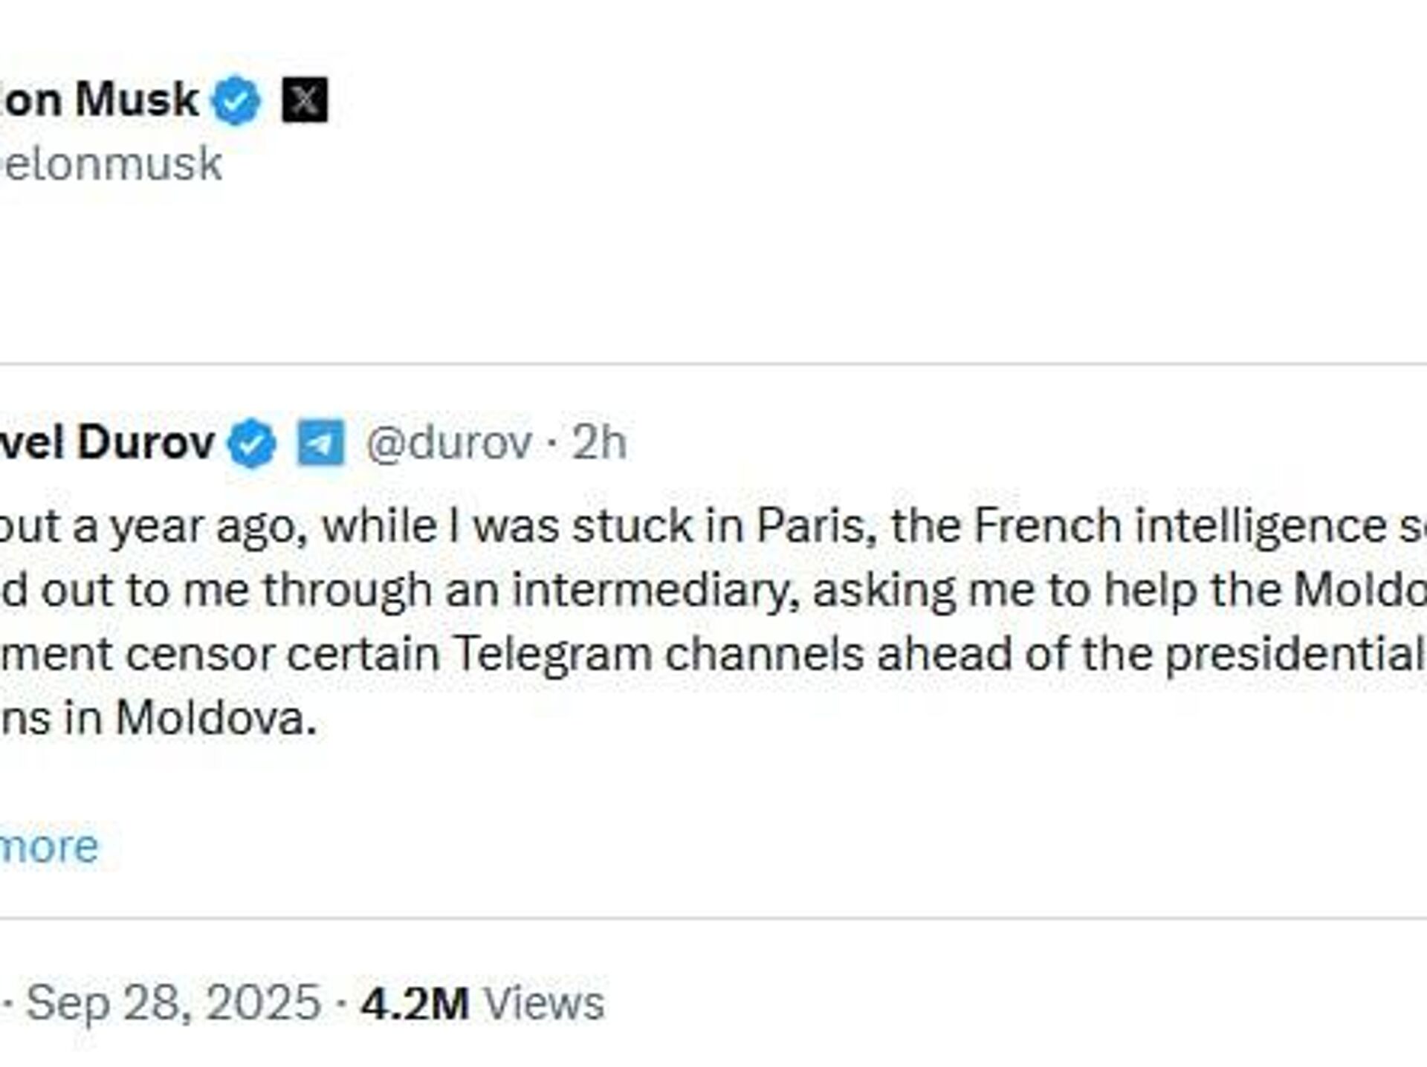Click the word Views after 4.2M
1427x1067 pixels.
point(544,1003)
